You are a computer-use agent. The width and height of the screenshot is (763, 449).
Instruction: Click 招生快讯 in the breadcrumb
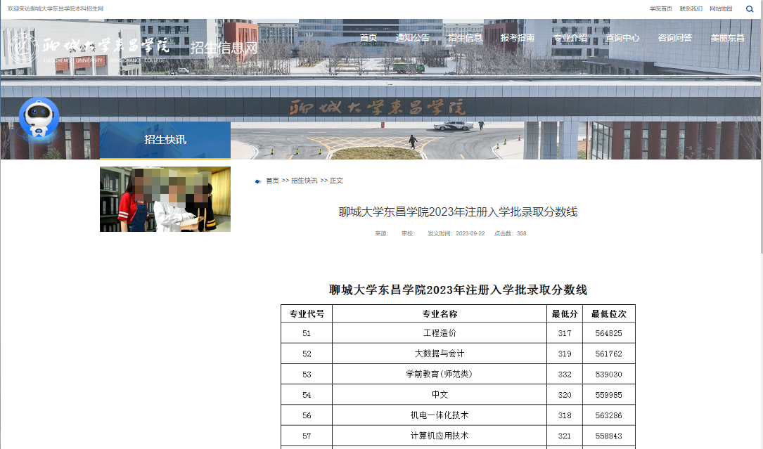click(x=304, y=181)
